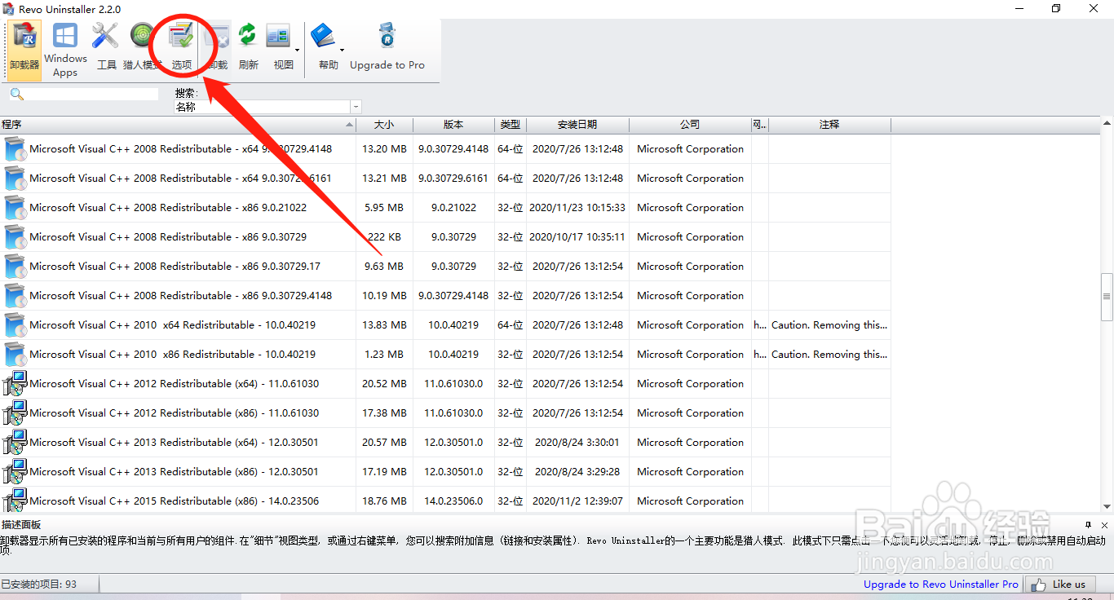Select Visual C++ 2013 (x64) installer icon

point(15,443)
